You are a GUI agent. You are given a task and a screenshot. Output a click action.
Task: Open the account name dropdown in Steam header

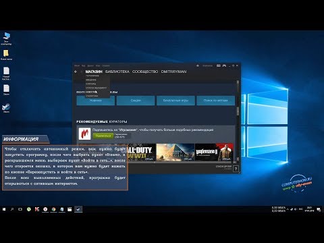207,65
